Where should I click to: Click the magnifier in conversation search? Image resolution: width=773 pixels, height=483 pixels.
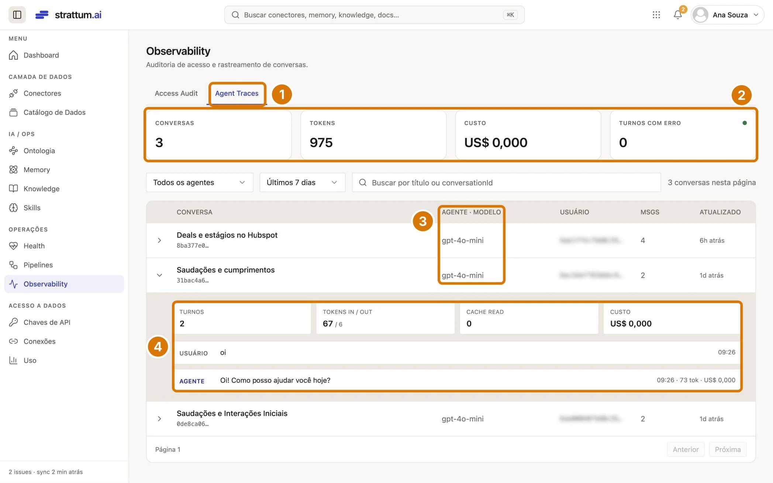point(363,183)
